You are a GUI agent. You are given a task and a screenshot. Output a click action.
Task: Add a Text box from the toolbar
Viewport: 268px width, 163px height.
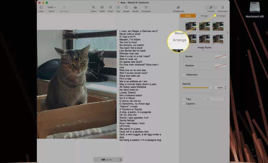pos(118,7)
